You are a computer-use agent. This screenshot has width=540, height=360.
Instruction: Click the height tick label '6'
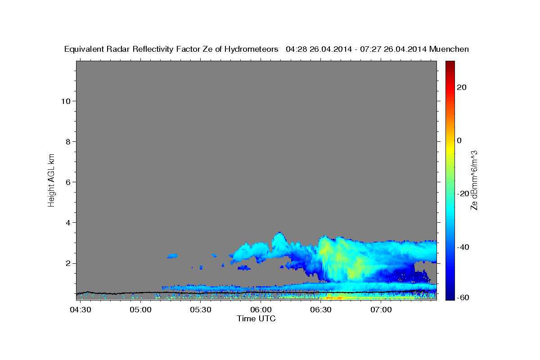(x=67, y=182)
